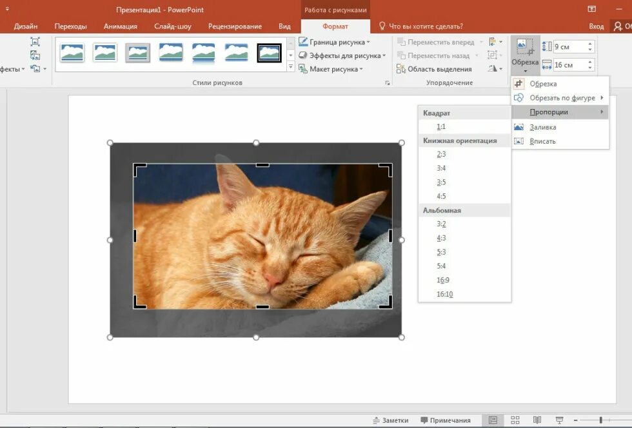Apply the fourth drop-shadow picture style
632x428 pixels.
coord(171,53)
